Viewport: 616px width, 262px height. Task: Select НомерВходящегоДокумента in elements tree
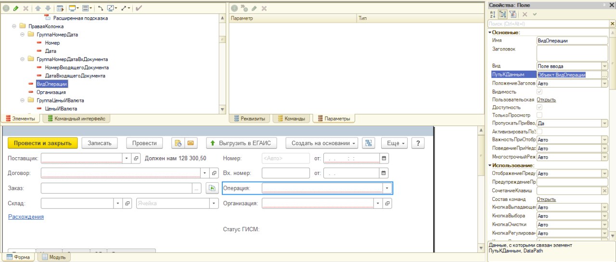click(77, 67)
